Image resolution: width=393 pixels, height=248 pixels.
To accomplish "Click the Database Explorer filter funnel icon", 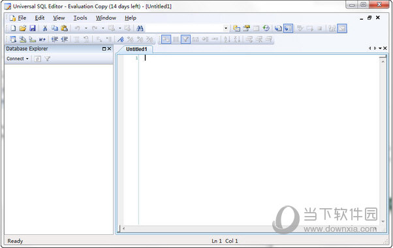I will [x=48, y=59].
